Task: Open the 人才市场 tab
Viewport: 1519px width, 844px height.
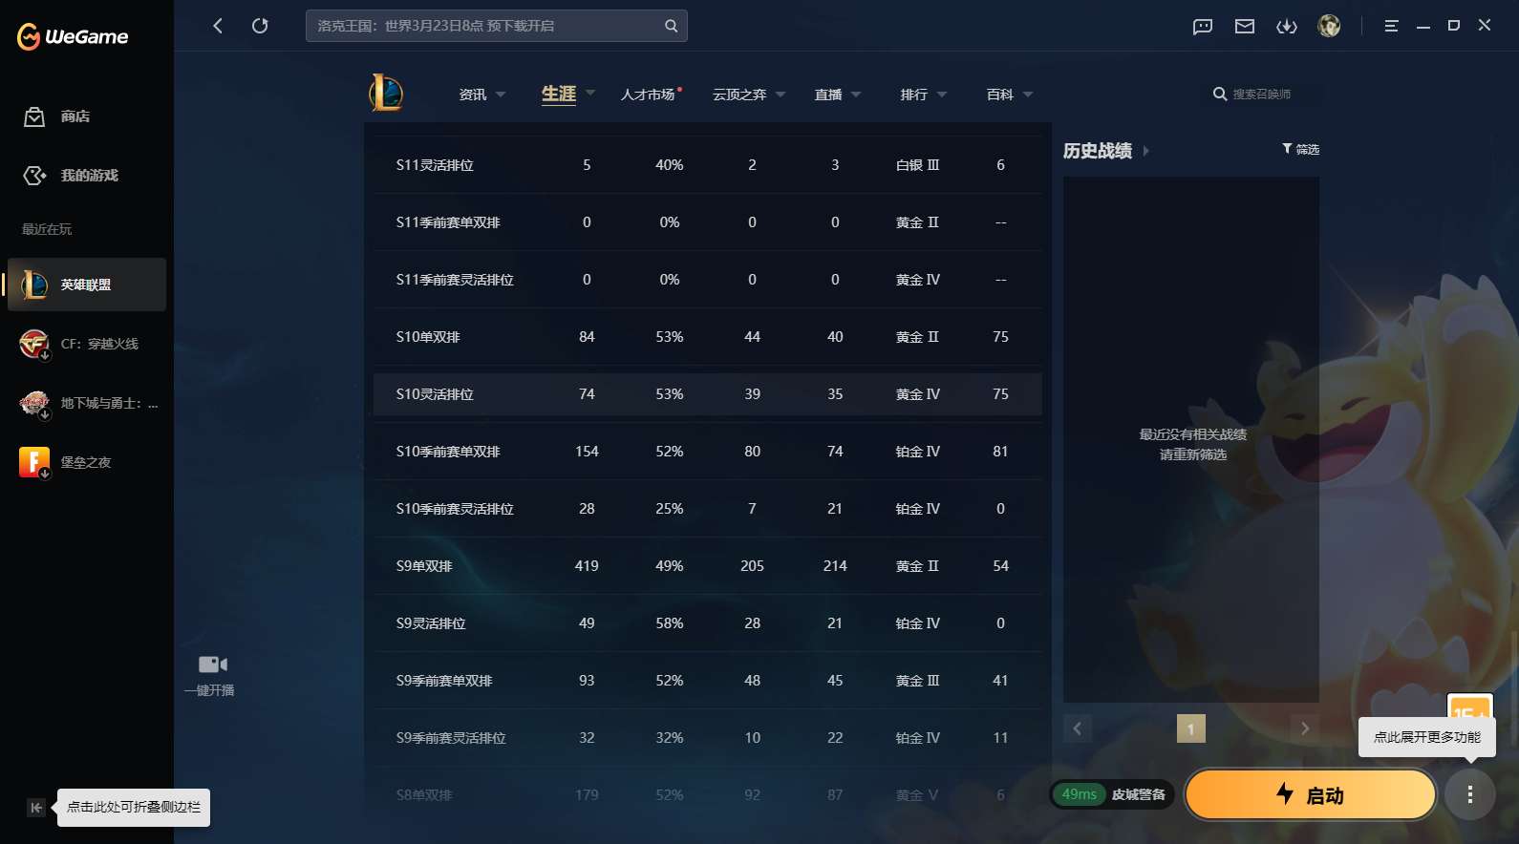Action: click(x=648, y=95)
